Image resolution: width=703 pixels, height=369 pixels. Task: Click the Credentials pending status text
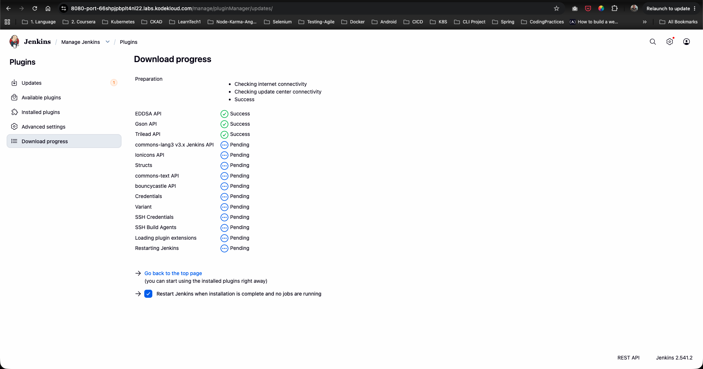coord(239,197)
